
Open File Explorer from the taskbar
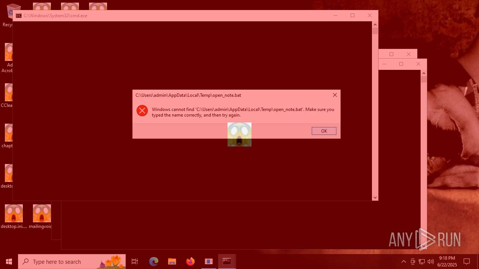[x=172, y=262]
